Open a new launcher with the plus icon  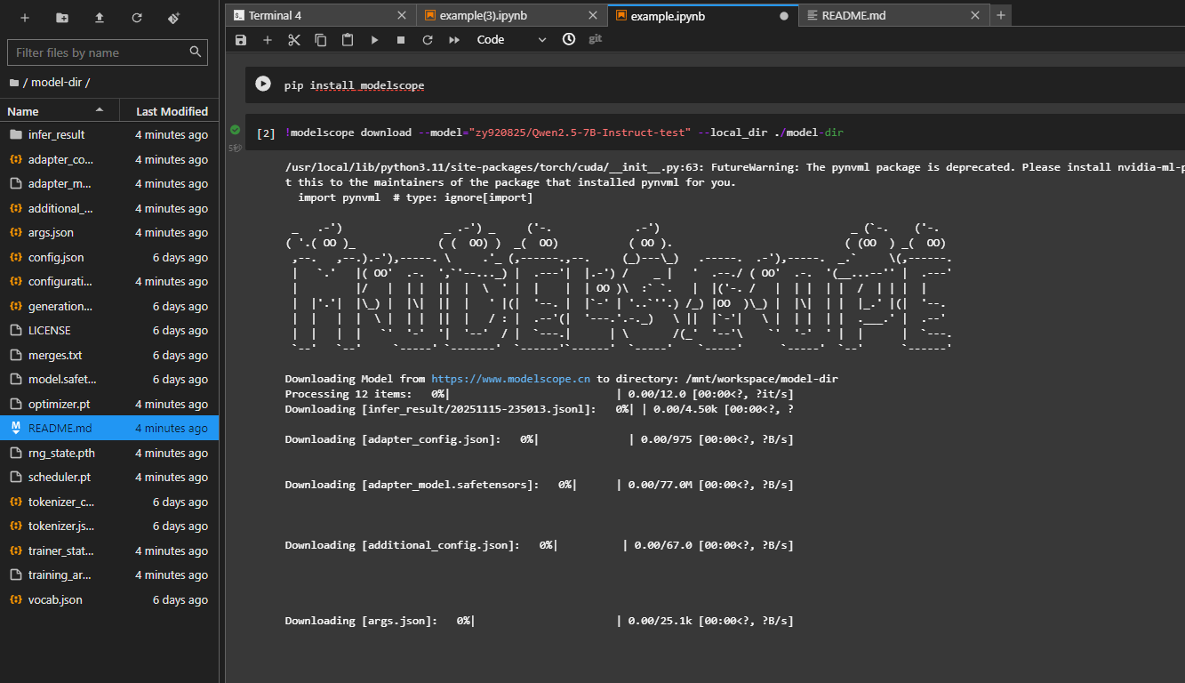25,18
